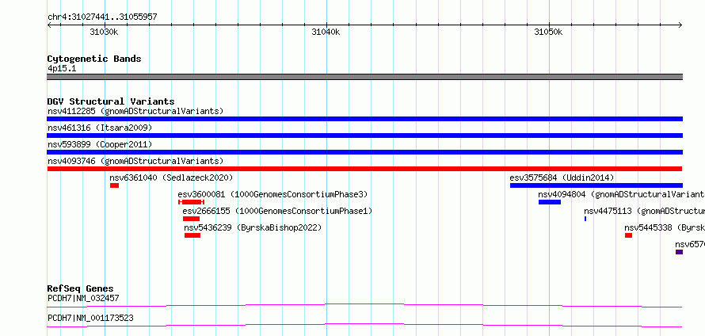Open the nsv5445338 variant label
The width and height of the screenshot is (705, 336).
point(665,227)
